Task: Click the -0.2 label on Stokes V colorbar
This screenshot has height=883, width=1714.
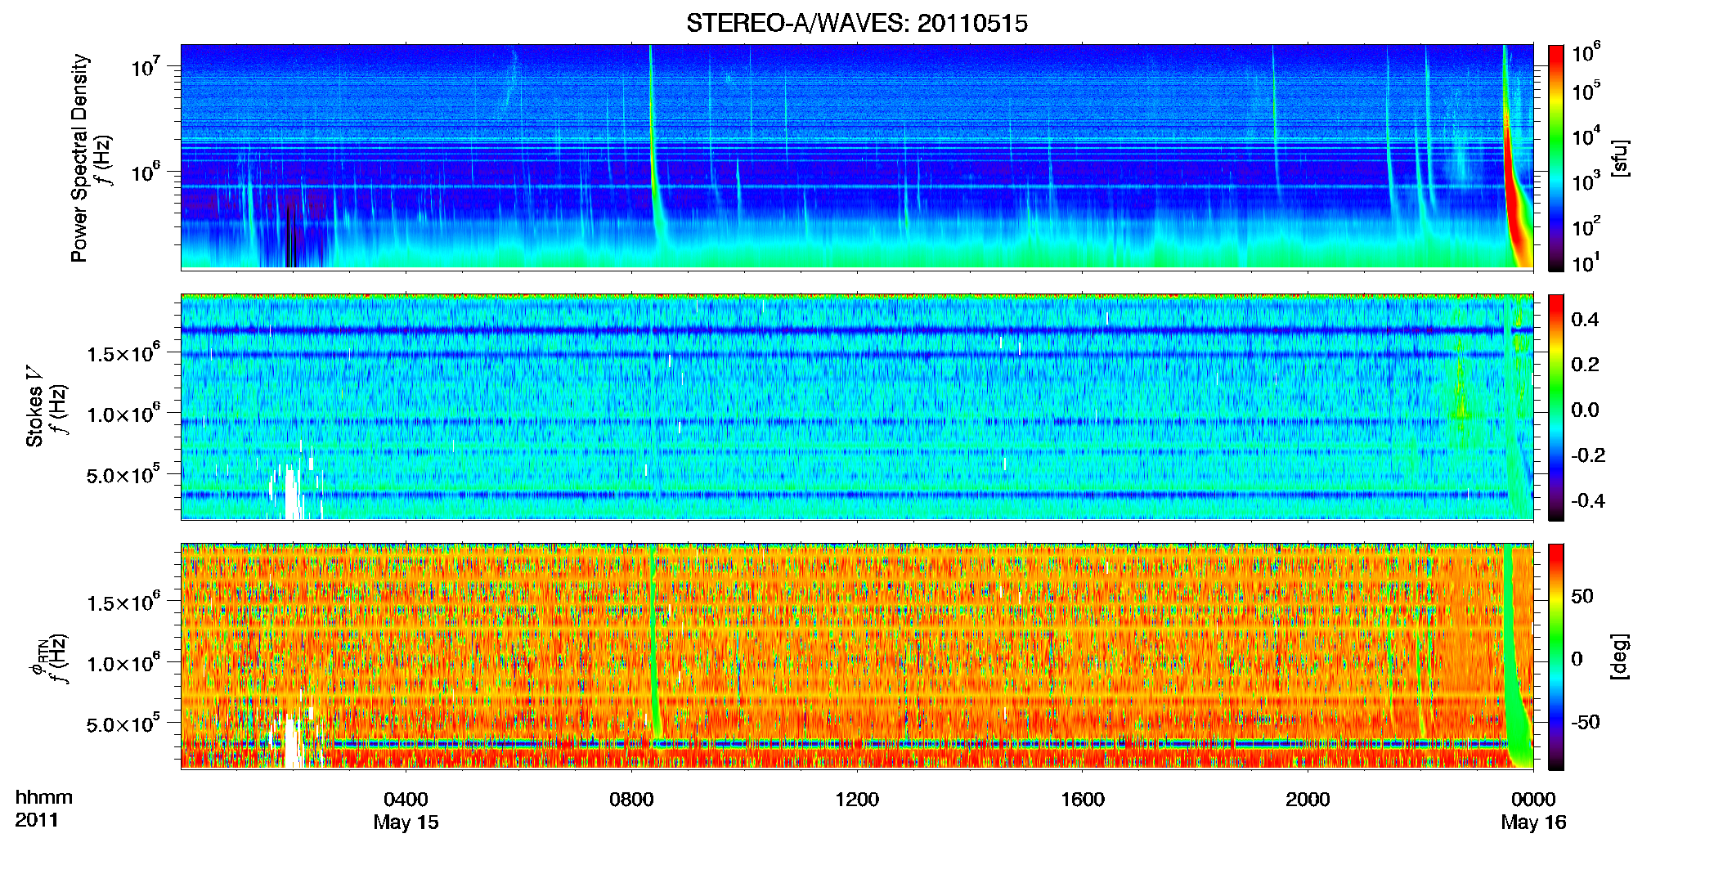Action: click(1588, 455)
